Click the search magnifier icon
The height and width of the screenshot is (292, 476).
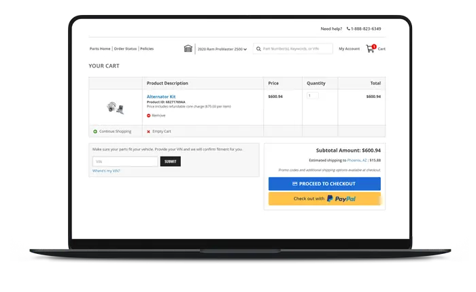click(x=258, y=49)
